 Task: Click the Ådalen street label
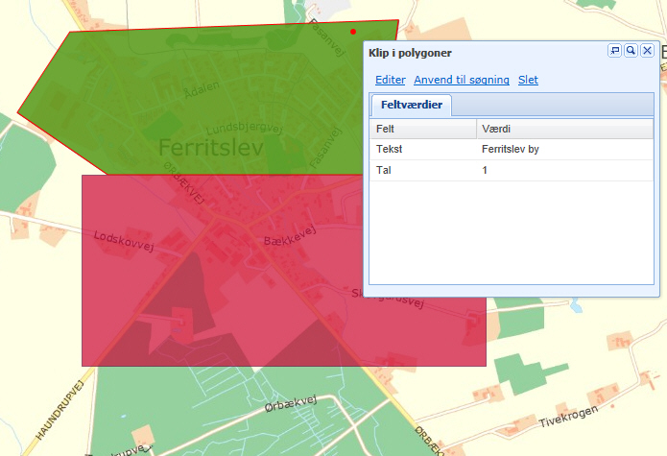point(202,89)
